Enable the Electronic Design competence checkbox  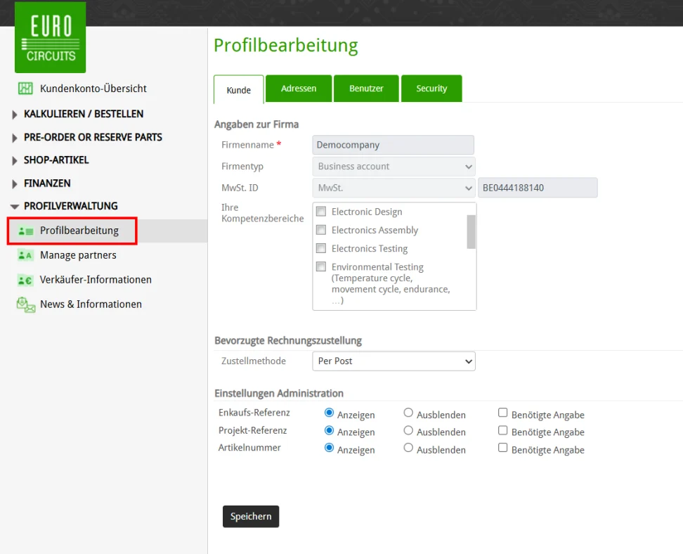[x=321, y=211]
